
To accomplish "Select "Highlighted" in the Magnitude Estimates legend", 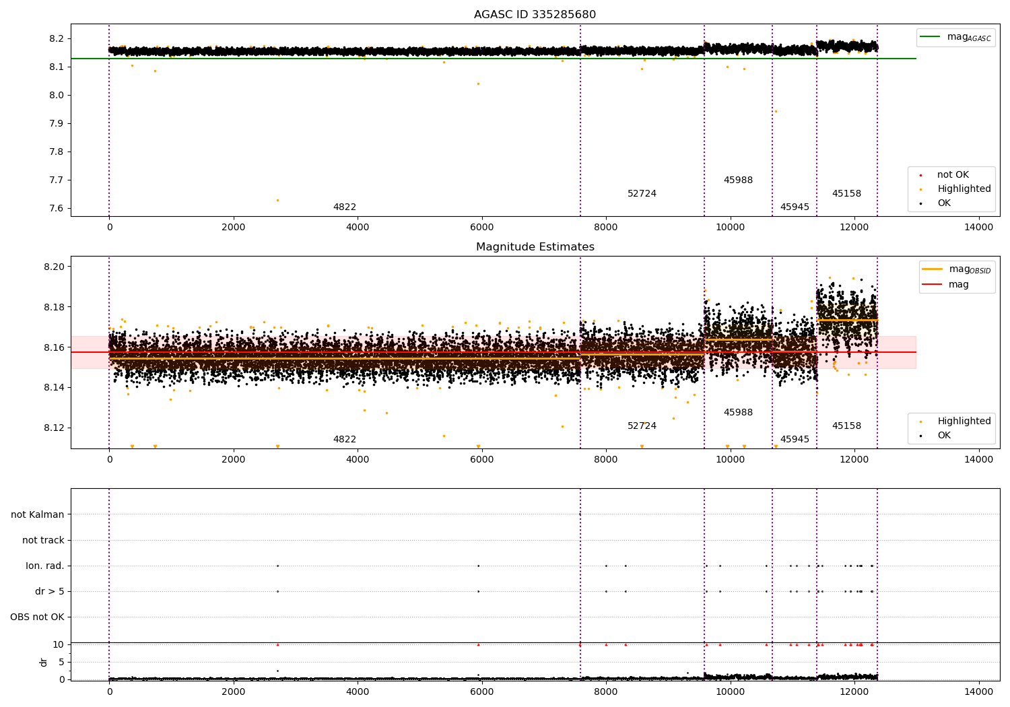I will click(x=964, y=422).
